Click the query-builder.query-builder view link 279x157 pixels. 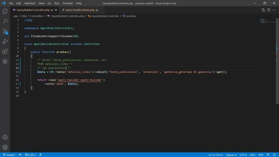click(x=80, y=80)
